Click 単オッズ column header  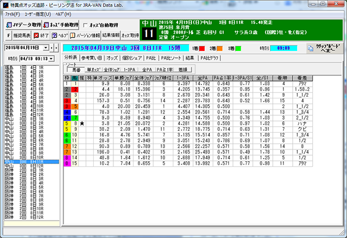[103, 78]
